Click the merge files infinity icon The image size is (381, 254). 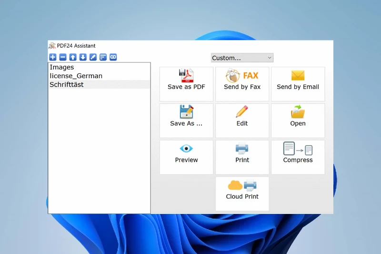[x=113, y=57]
